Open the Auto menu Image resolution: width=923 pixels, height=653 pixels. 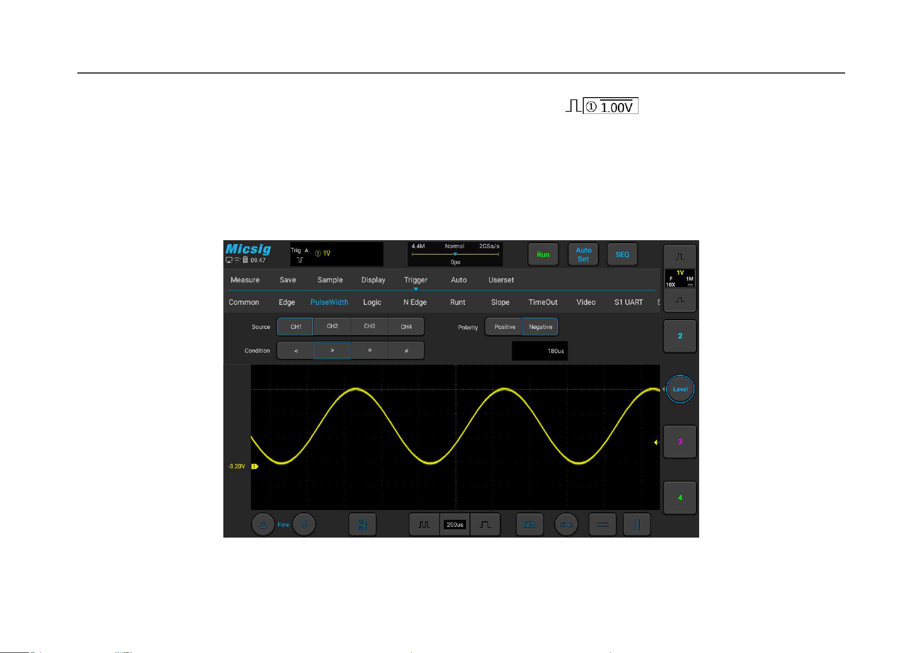pyautogui.click(x=459, y=280)
